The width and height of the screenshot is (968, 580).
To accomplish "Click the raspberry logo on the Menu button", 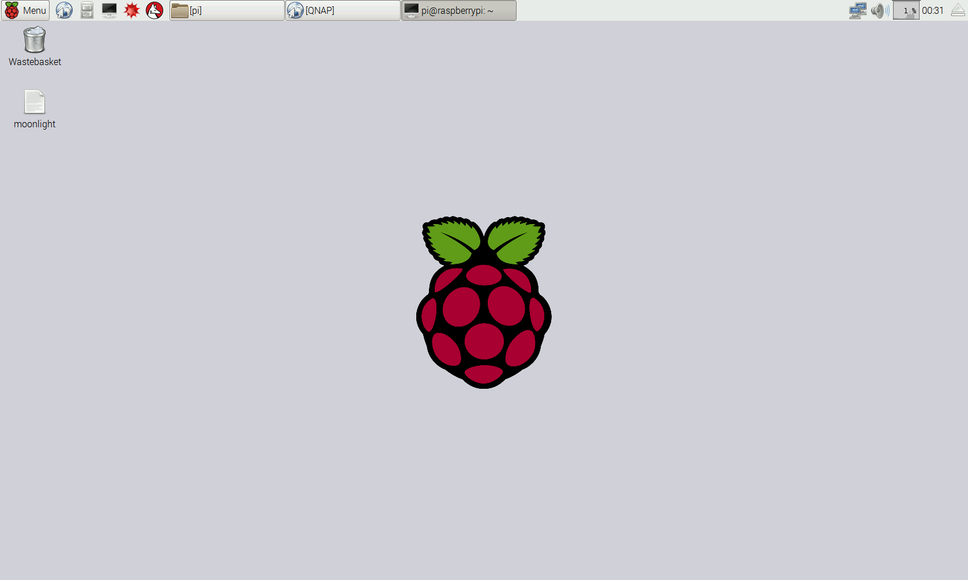I will [12, 10].
